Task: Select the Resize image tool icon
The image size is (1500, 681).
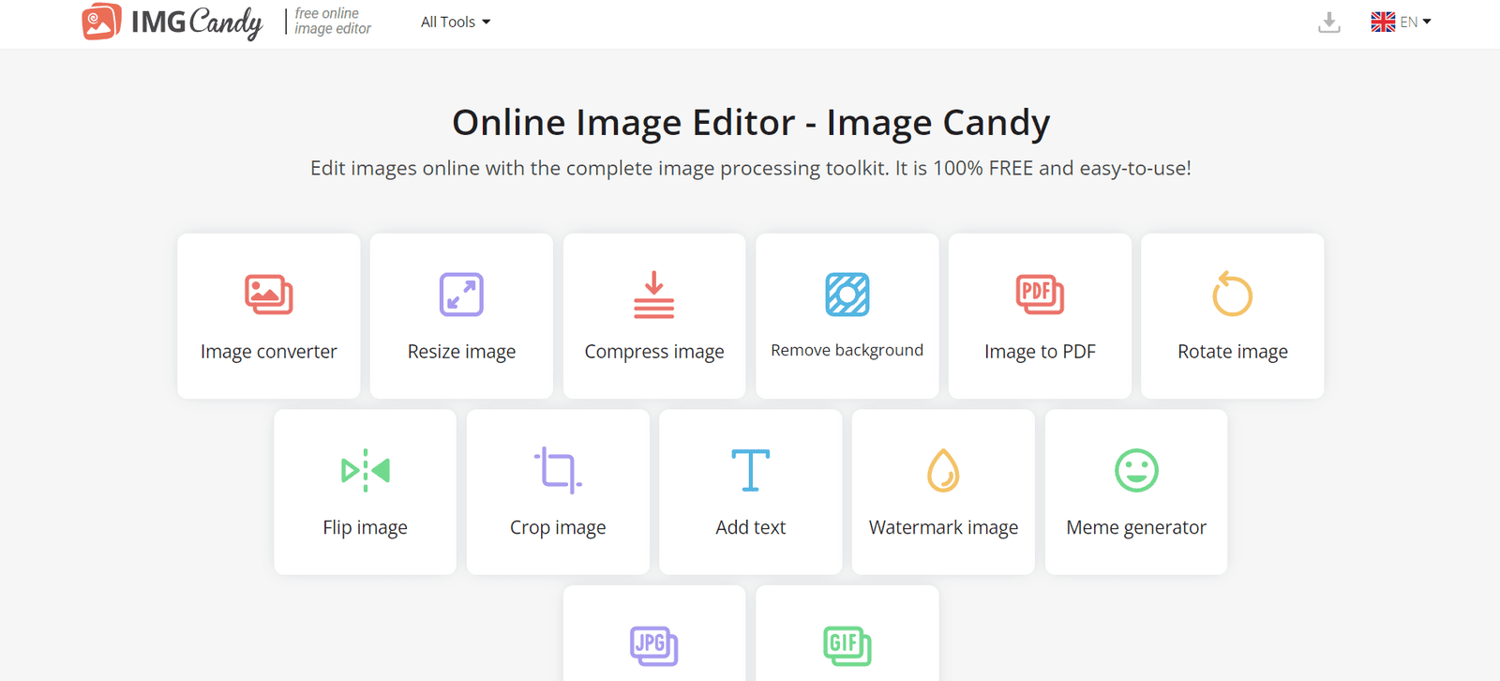Action: 461,295
